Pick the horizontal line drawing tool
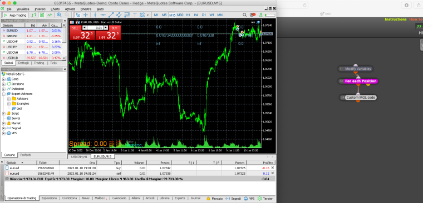The height and width of the screenshot is (203, 423). pos(103,15)
